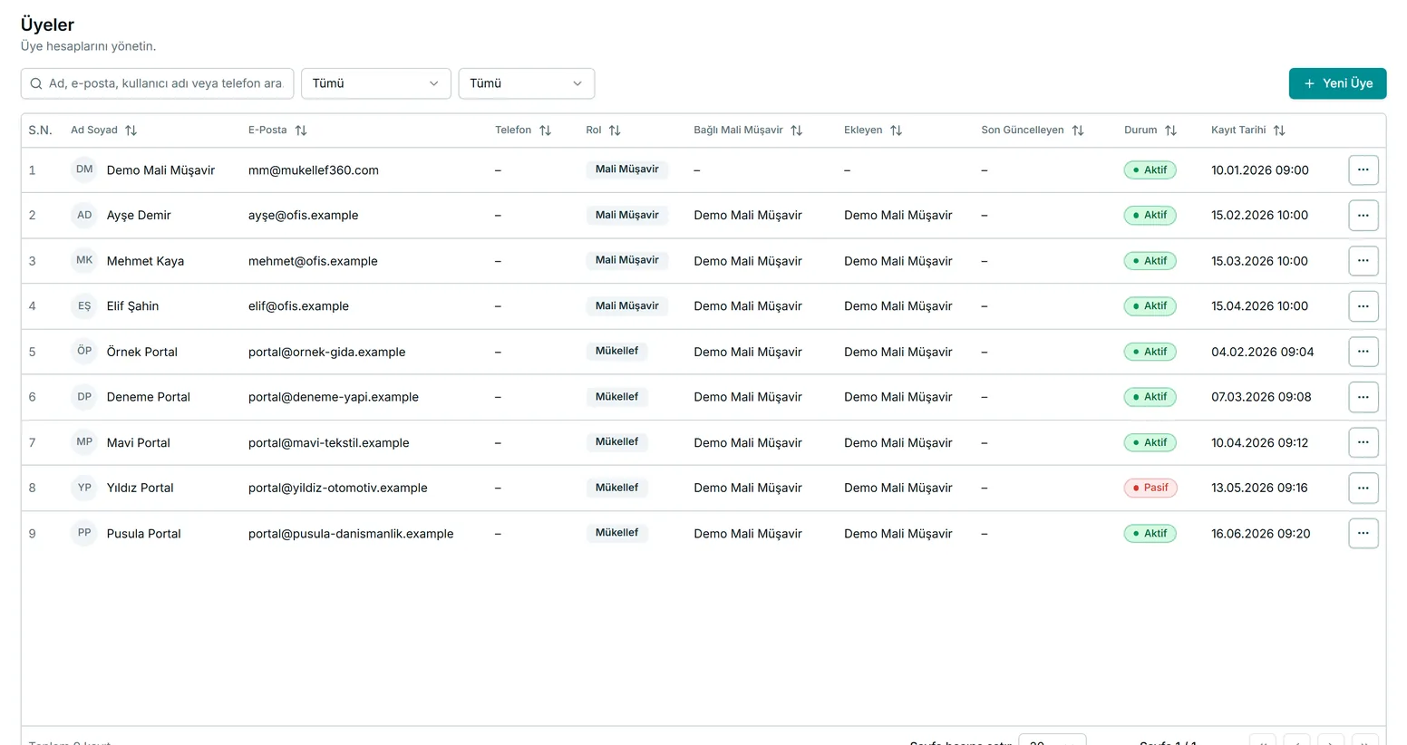Viewport: 1407px width, 745px height.
Task: Click the Pasif status badge for Yıldız Portal
Action: click(1150, 488)
